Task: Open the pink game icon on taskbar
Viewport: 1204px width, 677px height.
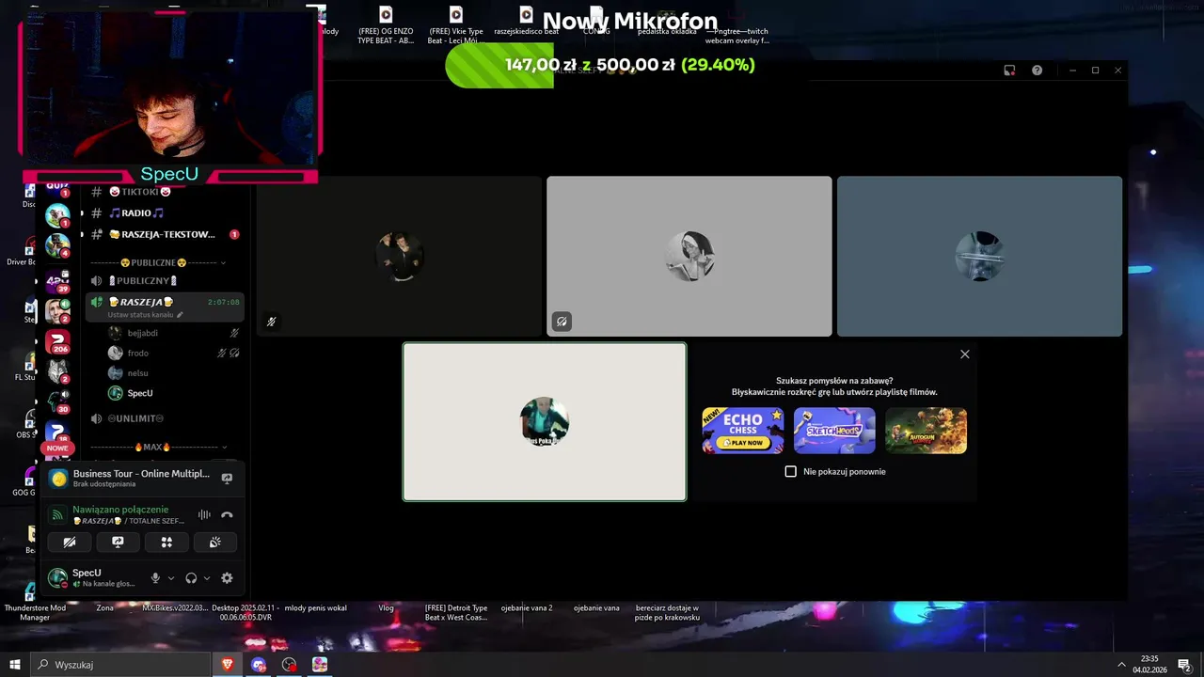Action: pos(320,665)
